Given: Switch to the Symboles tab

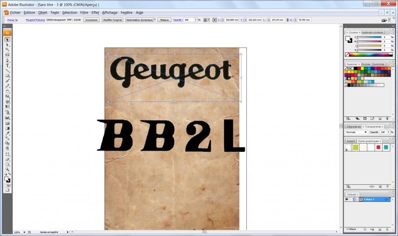Looking at the screenshot, I should (x=378, y=64).
